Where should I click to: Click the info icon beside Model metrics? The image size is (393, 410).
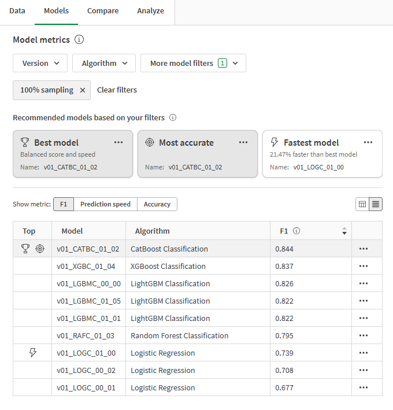(79, 40)
